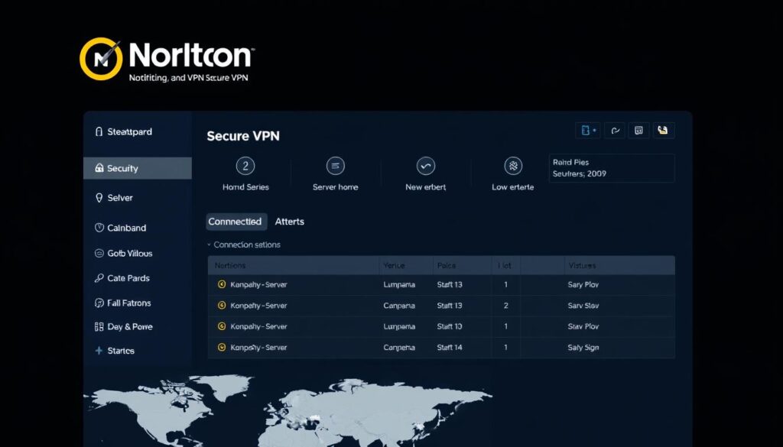Click the Dey & Powe grid icon
The width and height of the screenshot is (783, 447).
point(99,327)
